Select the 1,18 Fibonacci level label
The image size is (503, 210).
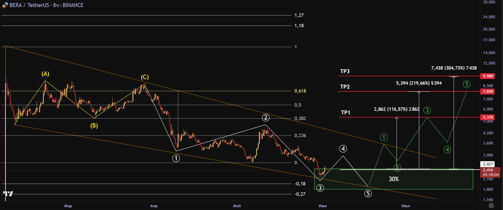[x=299, y=26]
